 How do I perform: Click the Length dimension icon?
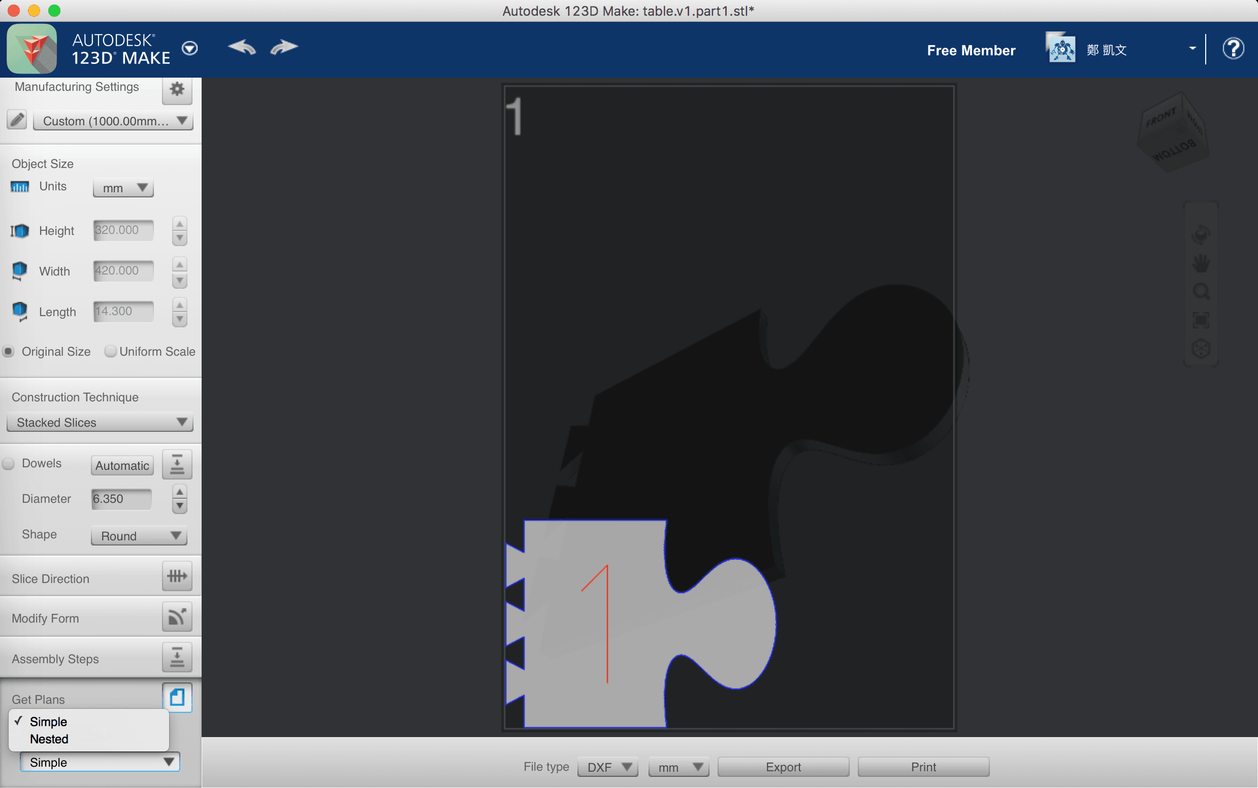tap(20, 312)
